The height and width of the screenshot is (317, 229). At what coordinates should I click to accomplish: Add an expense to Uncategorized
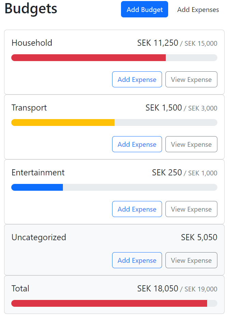tap(137, 260)
